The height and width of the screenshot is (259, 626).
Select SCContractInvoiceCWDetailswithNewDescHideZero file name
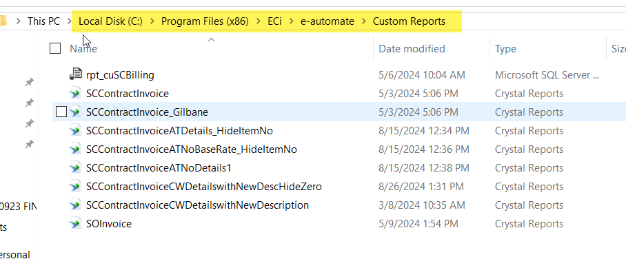[x=203, y=187]
